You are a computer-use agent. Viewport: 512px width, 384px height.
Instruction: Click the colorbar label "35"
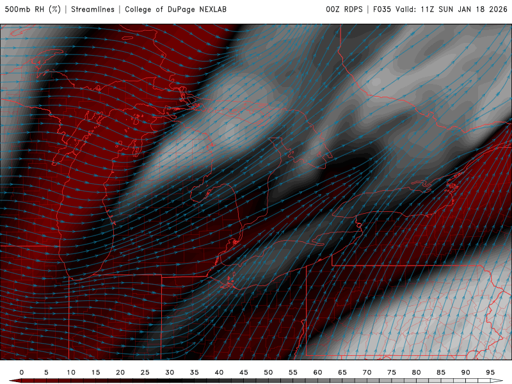195,372
